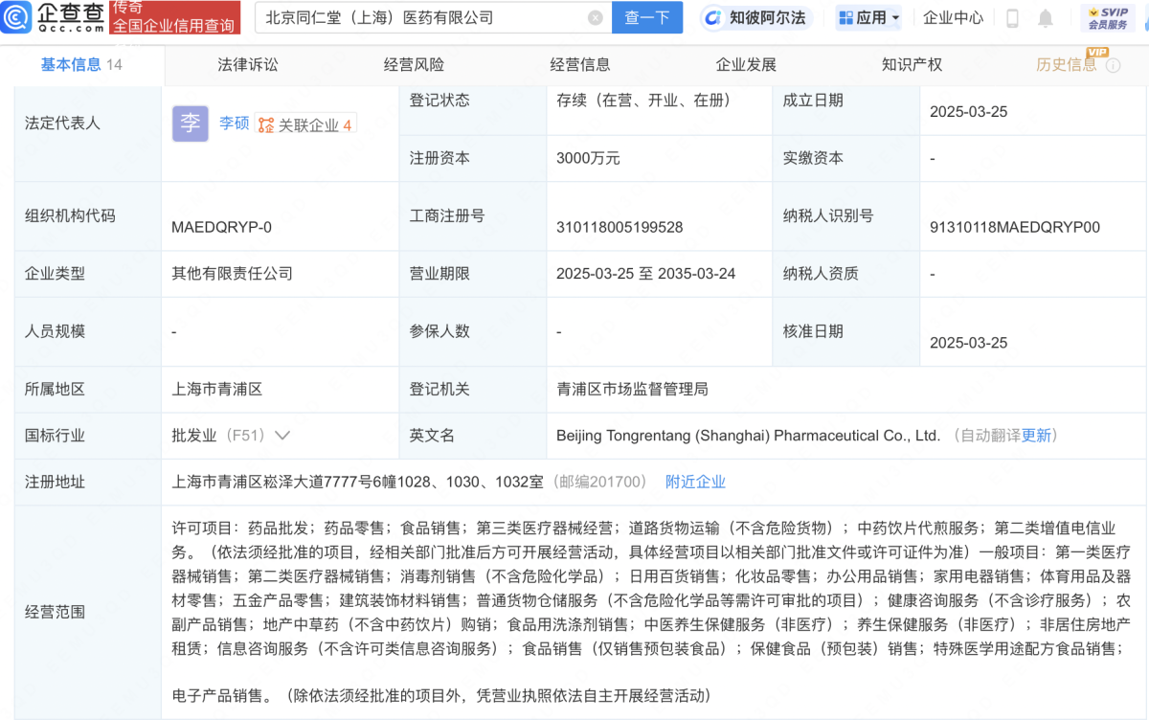Click the 纳税人资质 label

point(821,273)
